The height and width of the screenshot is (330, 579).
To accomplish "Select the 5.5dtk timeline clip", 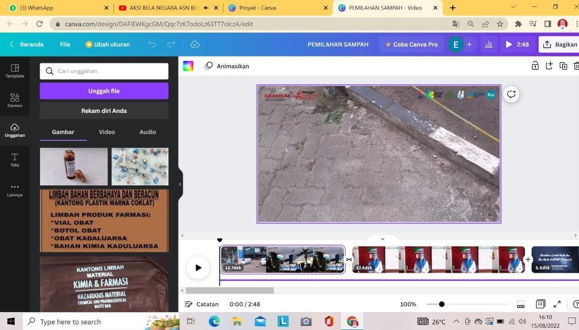I will (x=555, y=259).
